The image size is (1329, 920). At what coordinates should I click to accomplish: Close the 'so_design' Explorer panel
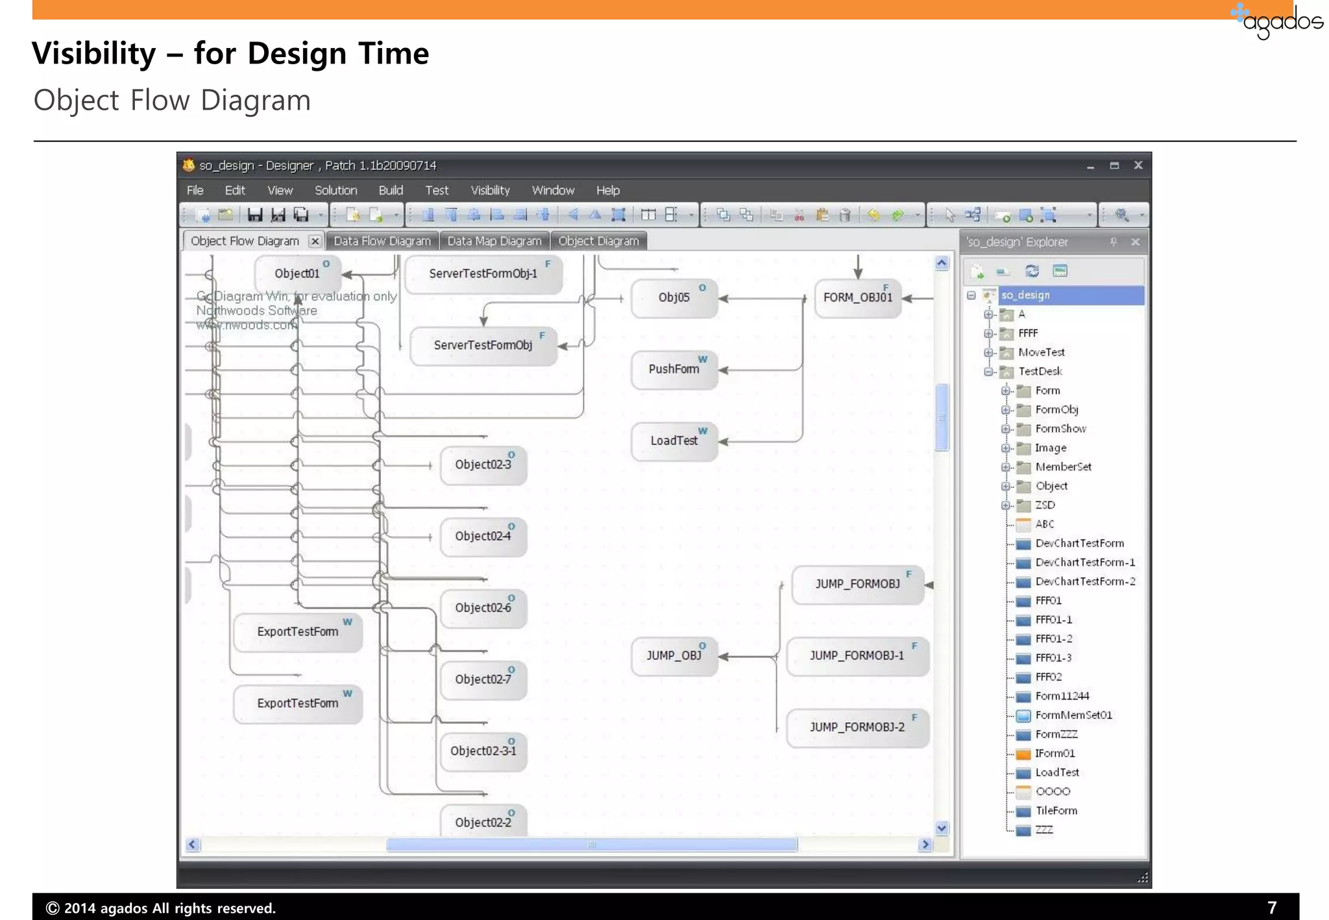1135,241
